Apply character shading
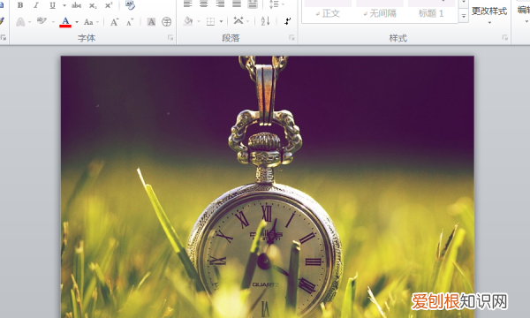Viewport: 530px width, 318px height. click(x=151, y=22)
